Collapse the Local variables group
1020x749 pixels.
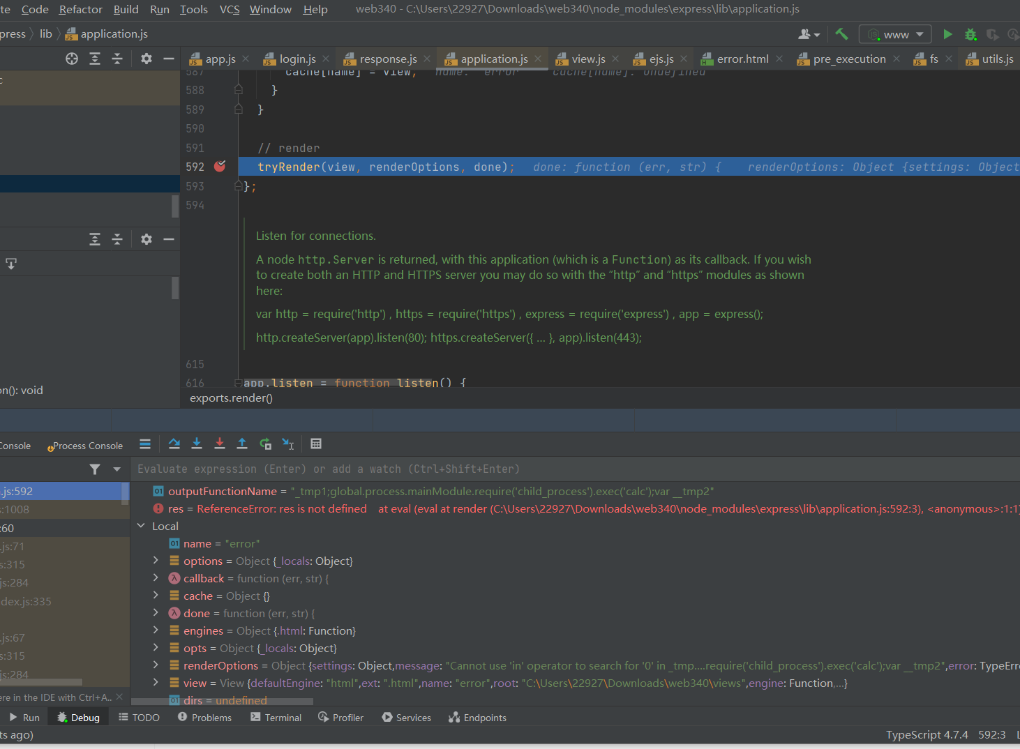click(141, 526)
